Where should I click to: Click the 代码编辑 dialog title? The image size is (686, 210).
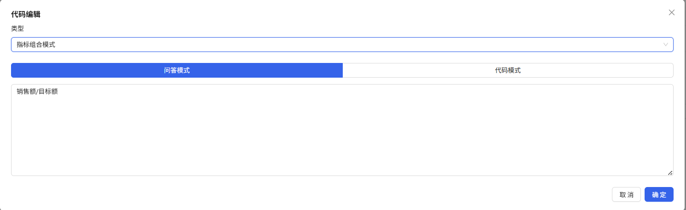coord(26,14)
